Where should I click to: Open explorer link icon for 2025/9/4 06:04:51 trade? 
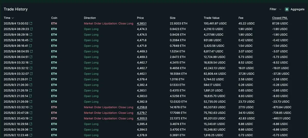31,57
